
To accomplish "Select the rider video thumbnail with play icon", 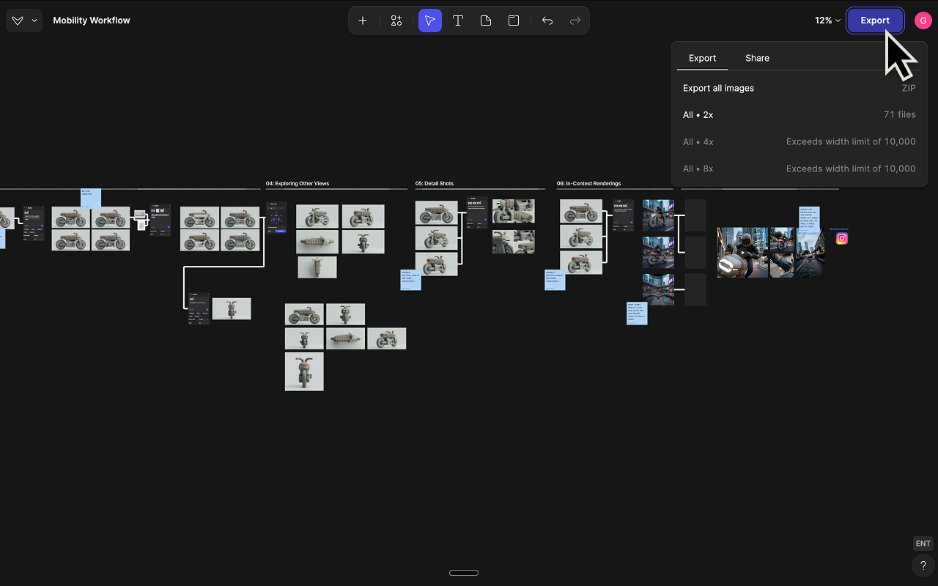I will (x=742, y=252).
